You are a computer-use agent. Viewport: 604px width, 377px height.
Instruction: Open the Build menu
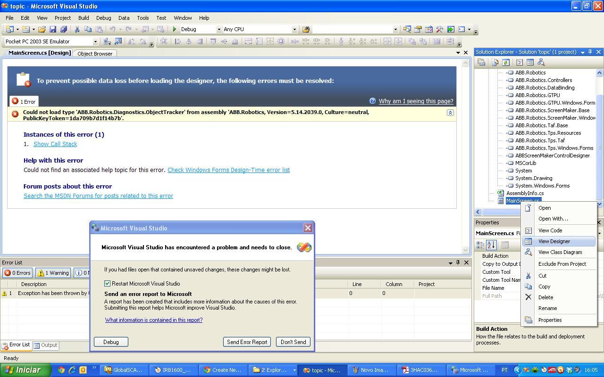84,18
